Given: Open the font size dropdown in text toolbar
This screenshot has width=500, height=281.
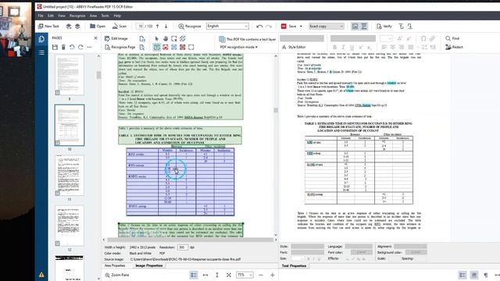Looking at the screenshot, I should (x=386, y=38).
